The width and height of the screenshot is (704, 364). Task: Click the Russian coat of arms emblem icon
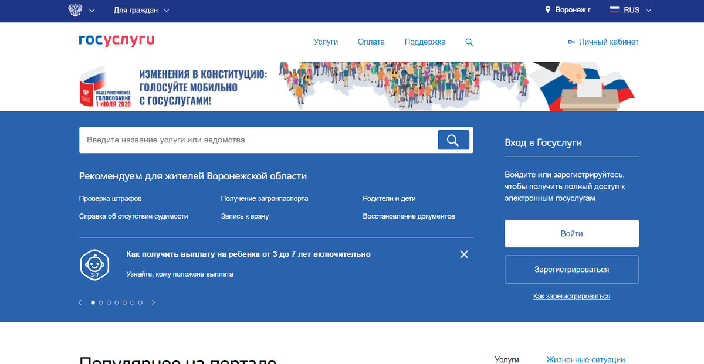[75, 11]
